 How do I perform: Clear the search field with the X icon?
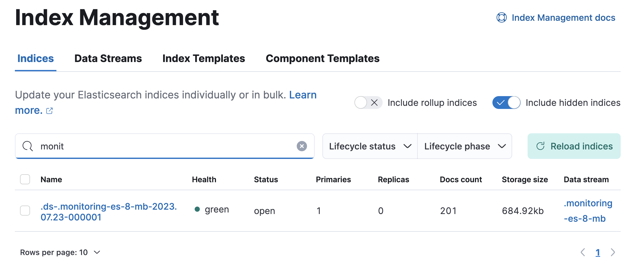[x=302, y=146]
